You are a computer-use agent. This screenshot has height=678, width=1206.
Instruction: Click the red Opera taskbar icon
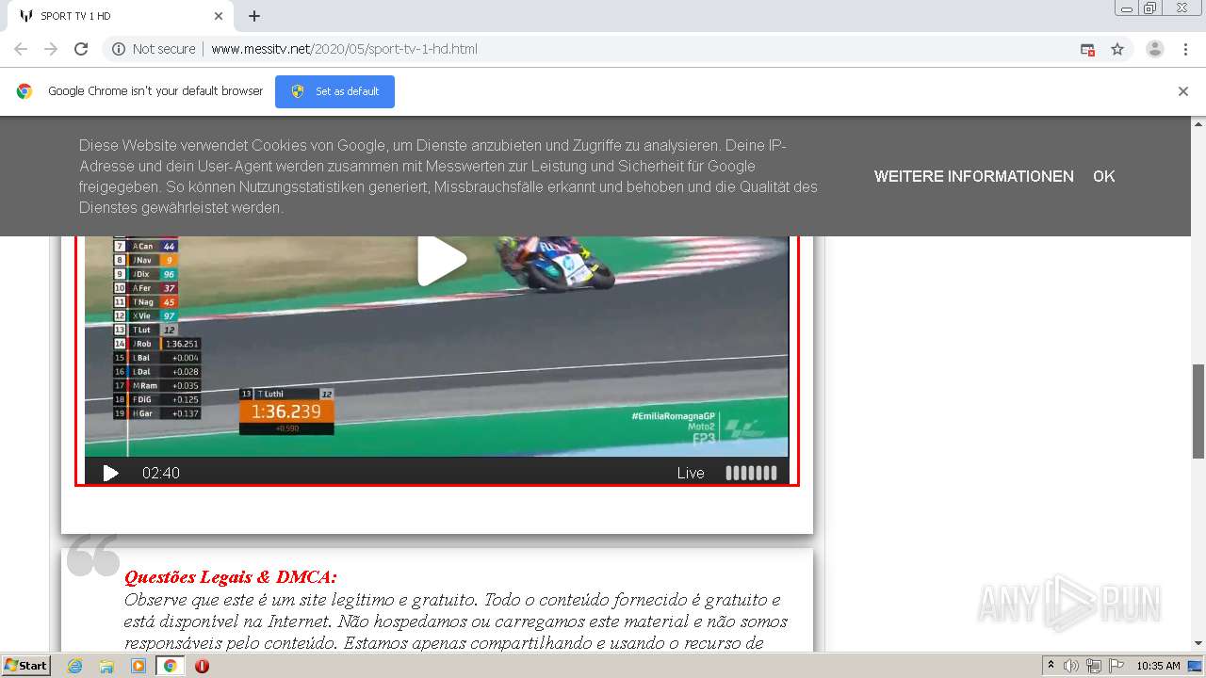pos(202,666)
